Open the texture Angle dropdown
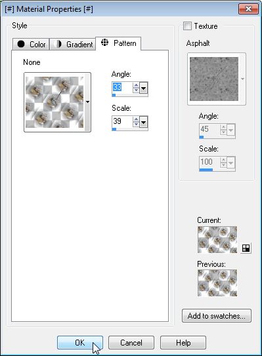 point(231,130)
